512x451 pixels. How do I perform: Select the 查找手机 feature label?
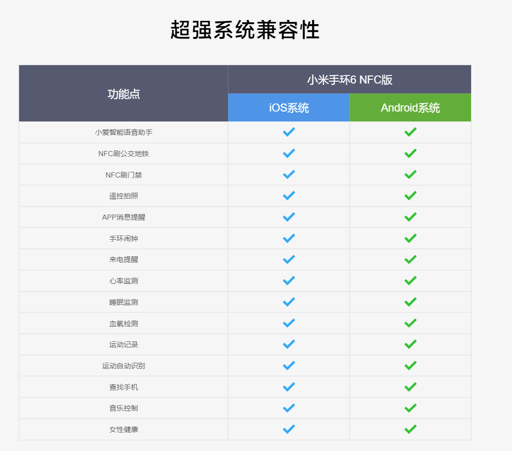[x=123, y=387]
